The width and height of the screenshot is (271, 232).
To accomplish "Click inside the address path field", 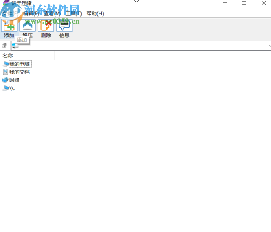I will pyautogui.click(x=141, y=46).
